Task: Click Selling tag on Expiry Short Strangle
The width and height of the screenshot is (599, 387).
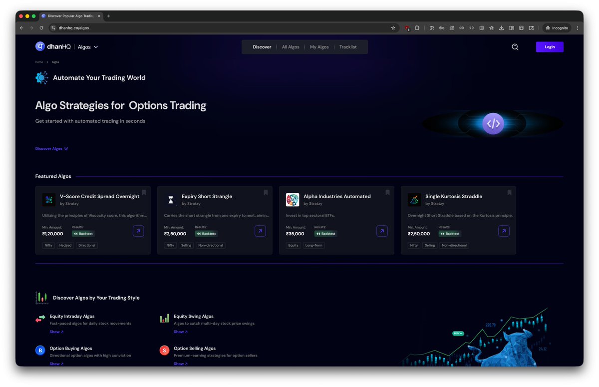Action: tap(186, 245)
